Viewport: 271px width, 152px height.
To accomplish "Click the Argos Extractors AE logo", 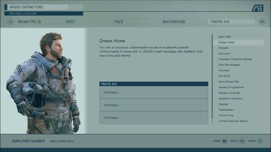I will [257, 8].
